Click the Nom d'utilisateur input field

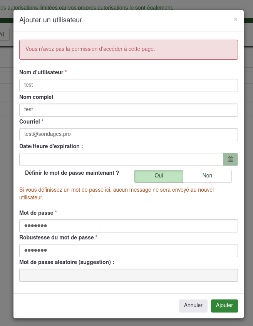coord(128,85)
